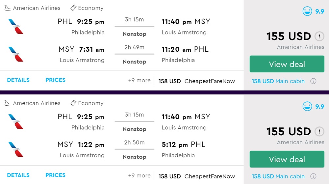
Task: Click American Airlines logo for first PHL departure
Action: (16, 26)
